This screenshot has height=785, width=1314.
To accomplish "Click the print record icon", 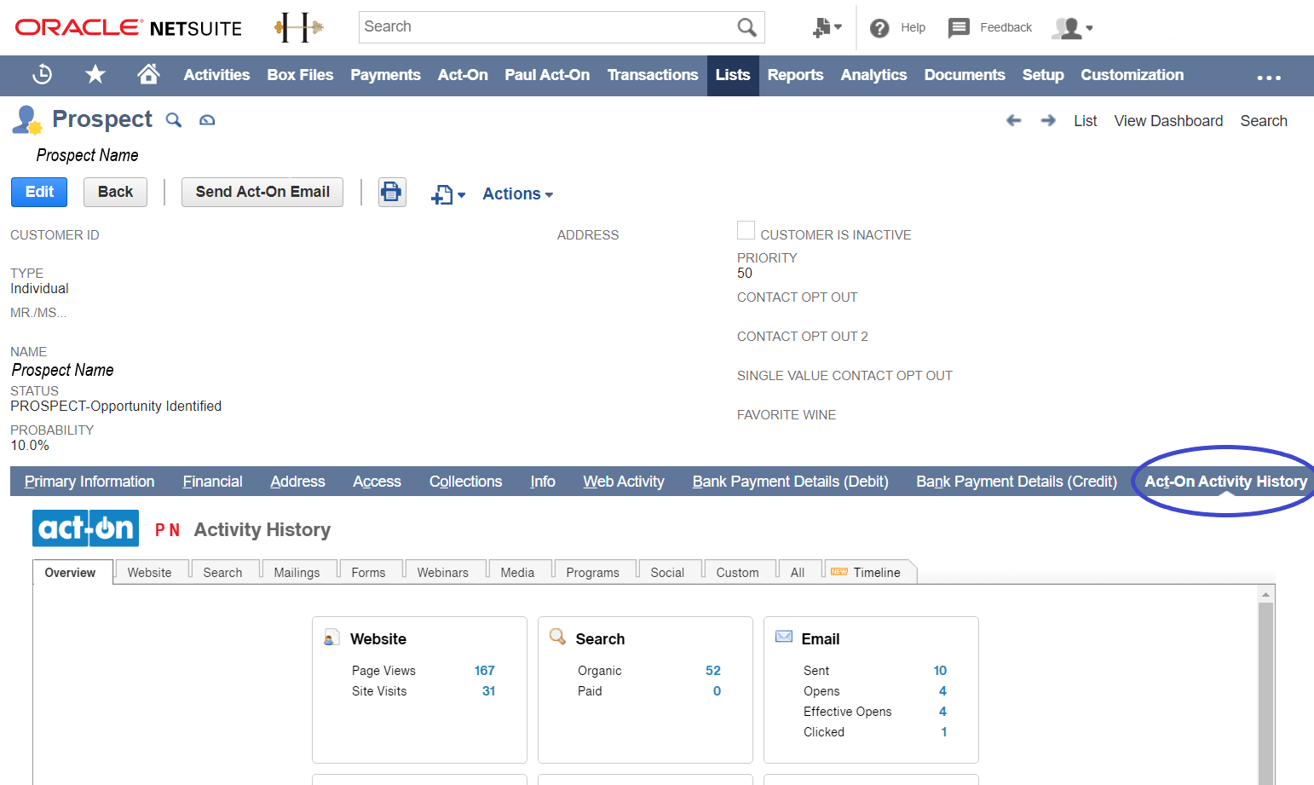I will (392, 192).
